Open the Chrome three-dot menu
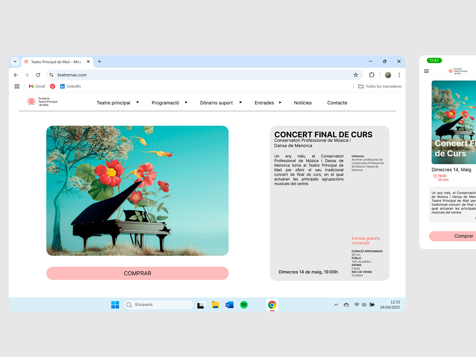Screen dimensions: 476x357 399,75
